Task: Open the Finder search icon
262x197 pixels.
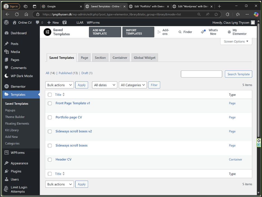Action: (x=180, y=32)
